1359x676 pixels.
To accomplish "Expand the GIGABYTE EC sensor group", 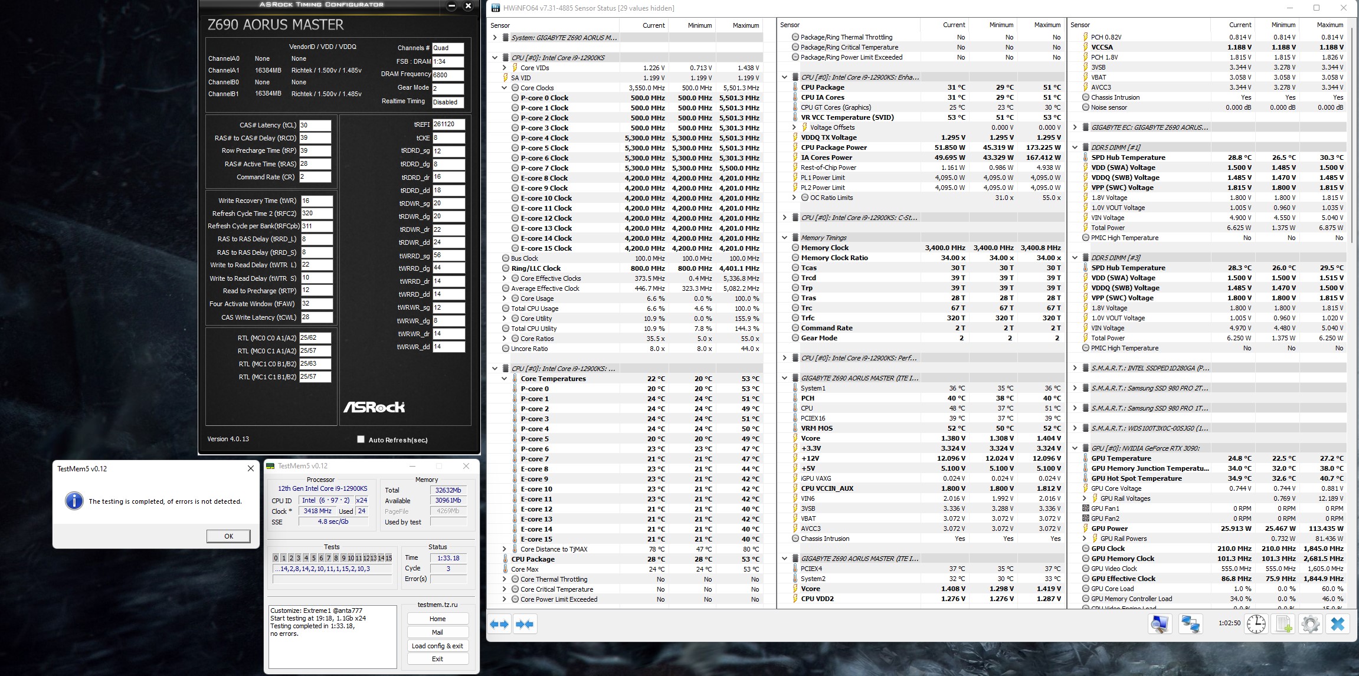I will 1075,127.
